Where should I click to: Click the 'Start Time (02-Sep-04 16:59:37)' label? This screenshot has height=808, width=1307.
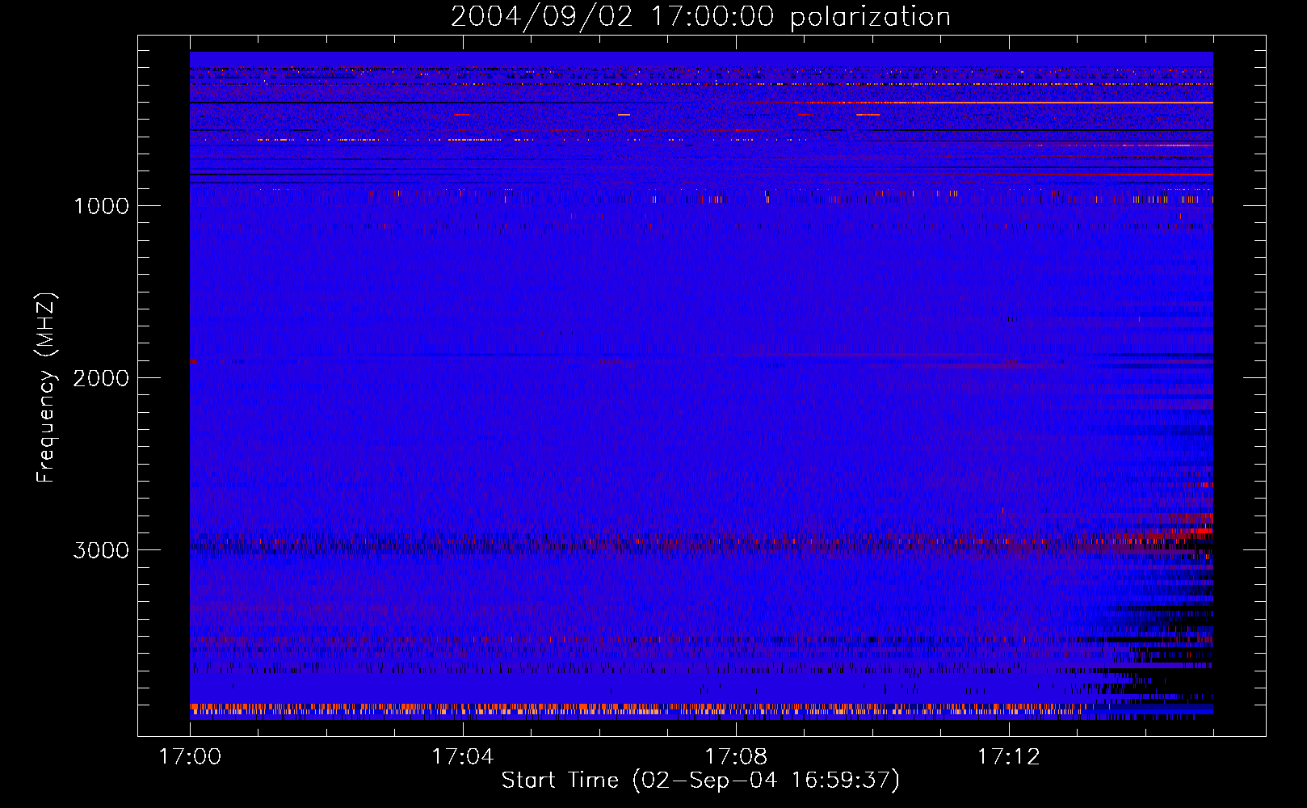[700, 781]
